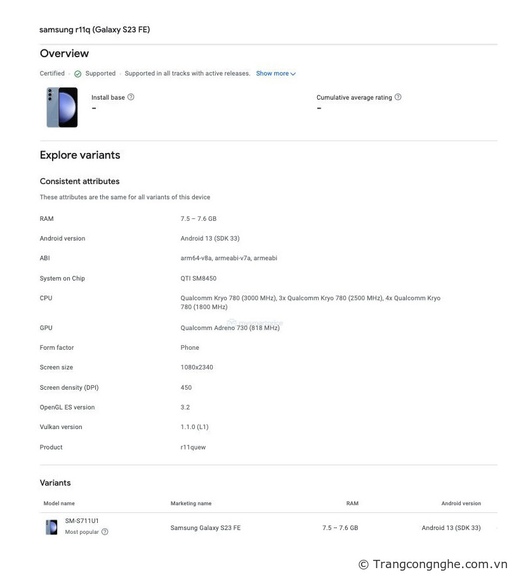The height and width of the screenshot is (577, 514).
Task: Click the Install base help icon
Action: point(131,97)
